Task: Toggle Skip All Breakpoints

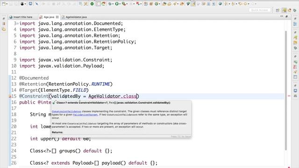Action: pos(36,4)
